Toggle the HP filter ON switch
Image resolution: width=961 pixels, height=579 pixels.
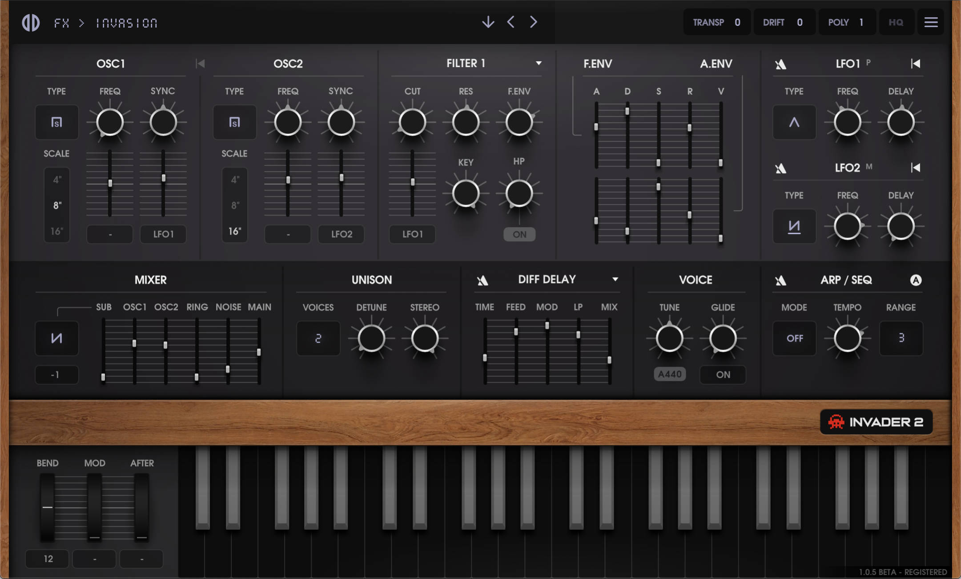click(x=519, y=234)
